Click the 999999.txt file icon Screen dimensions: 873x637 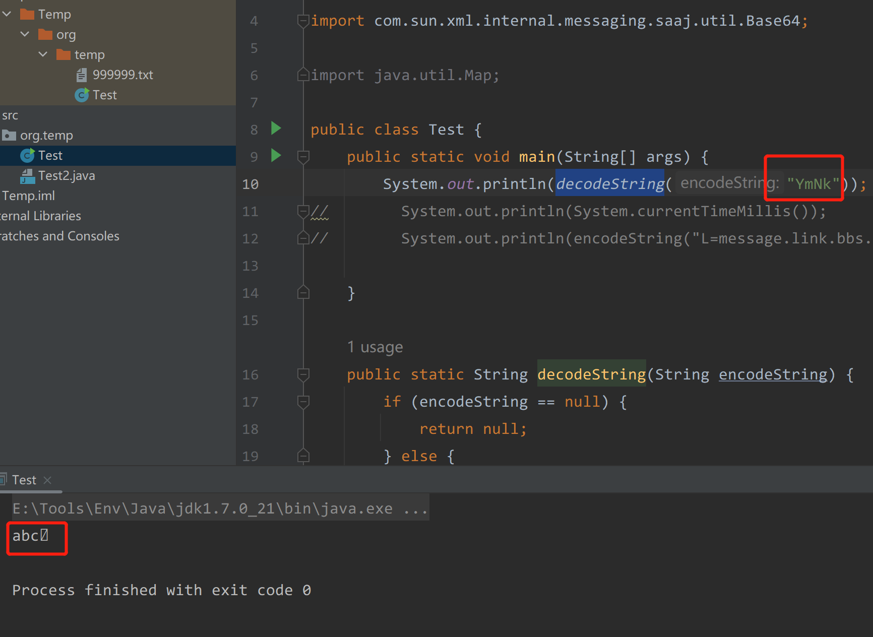coord(81,75)
